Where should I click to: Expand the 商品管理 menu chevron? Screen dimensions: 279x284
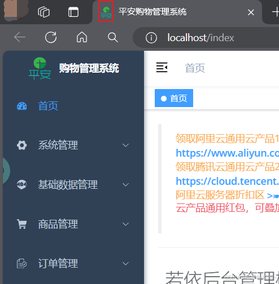(x=125, y=224)
